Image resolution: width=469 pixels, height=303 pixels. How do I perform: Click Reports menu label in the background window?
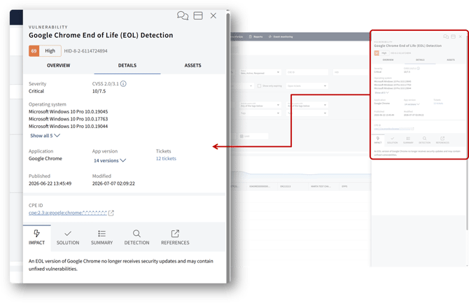258,37
